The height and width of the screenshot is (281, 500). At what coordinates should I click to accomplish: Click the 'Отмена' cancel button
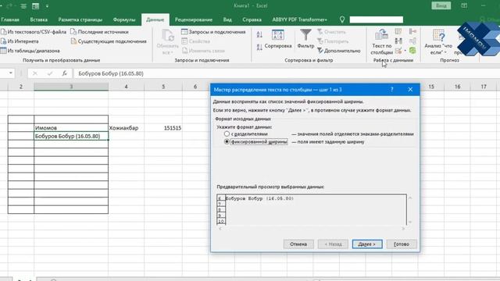pyautogui.click(x=298, y=244)
